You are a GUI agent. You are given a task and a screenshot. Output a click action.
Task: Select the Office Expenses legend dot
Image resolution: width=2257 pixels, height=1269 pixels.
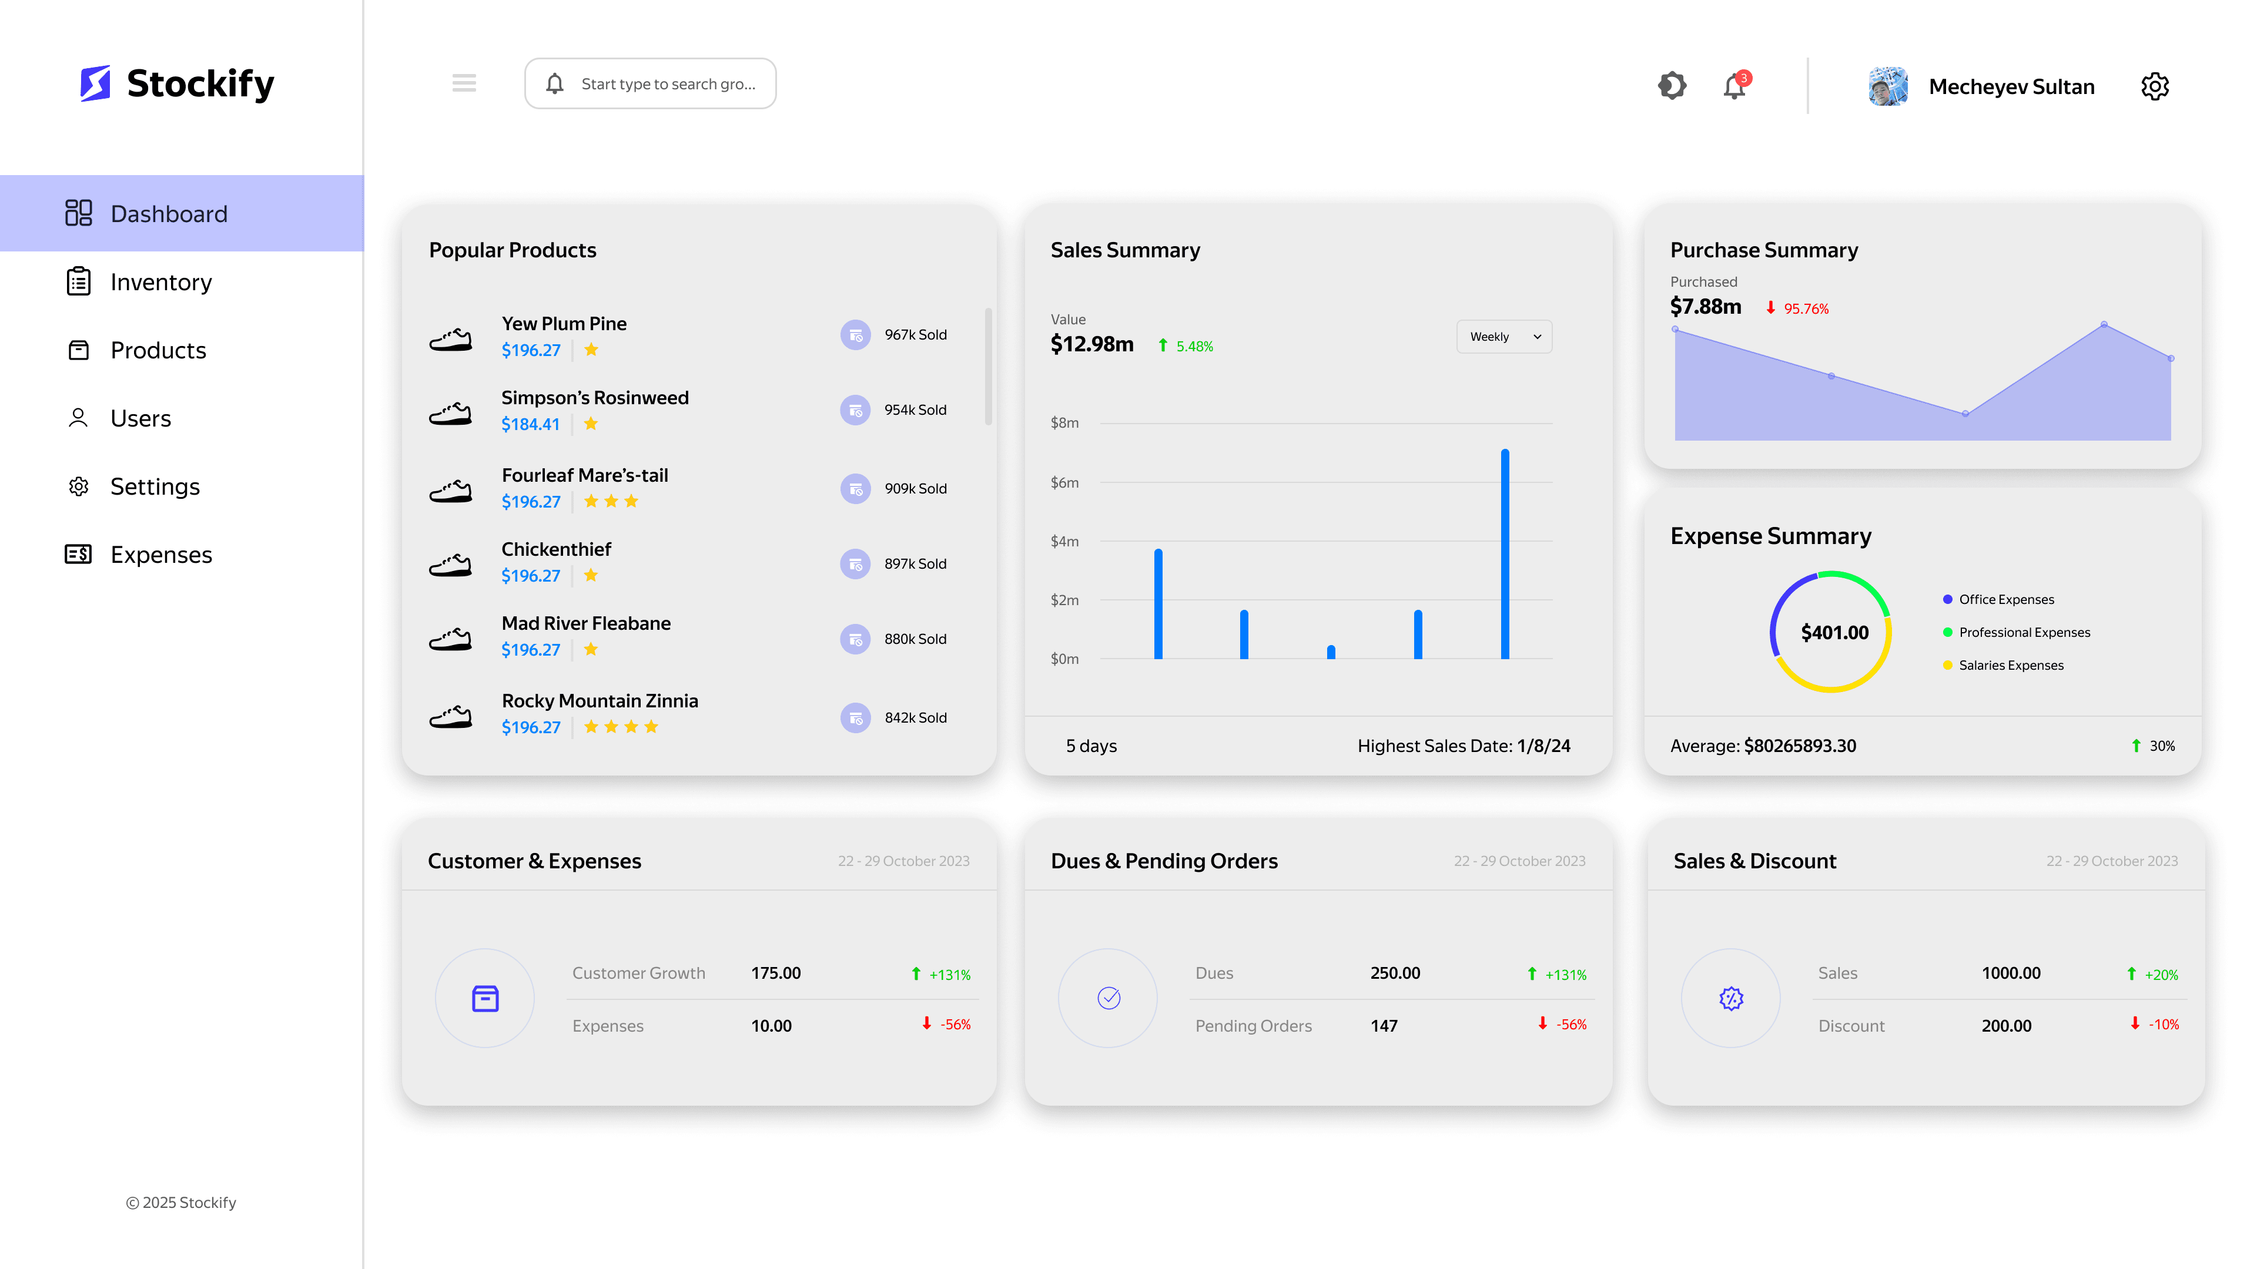1947,599
